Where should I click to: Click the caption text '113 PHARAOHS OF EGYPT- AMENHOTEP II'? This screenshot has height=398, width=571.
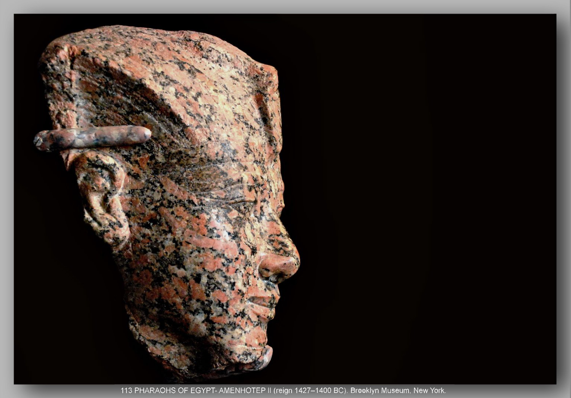[x=196, y=391]
